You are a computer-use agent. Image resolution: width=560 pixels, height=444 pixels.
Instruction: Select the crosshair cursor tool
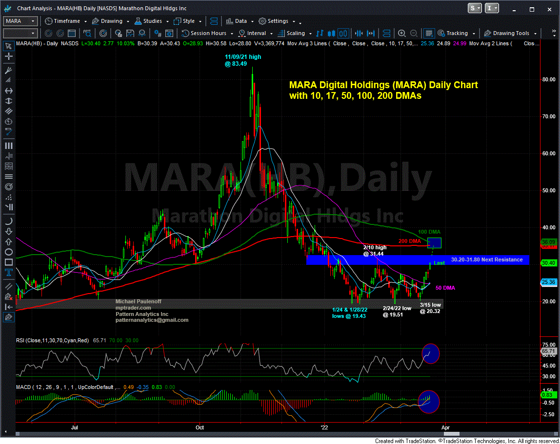point(9,56)
